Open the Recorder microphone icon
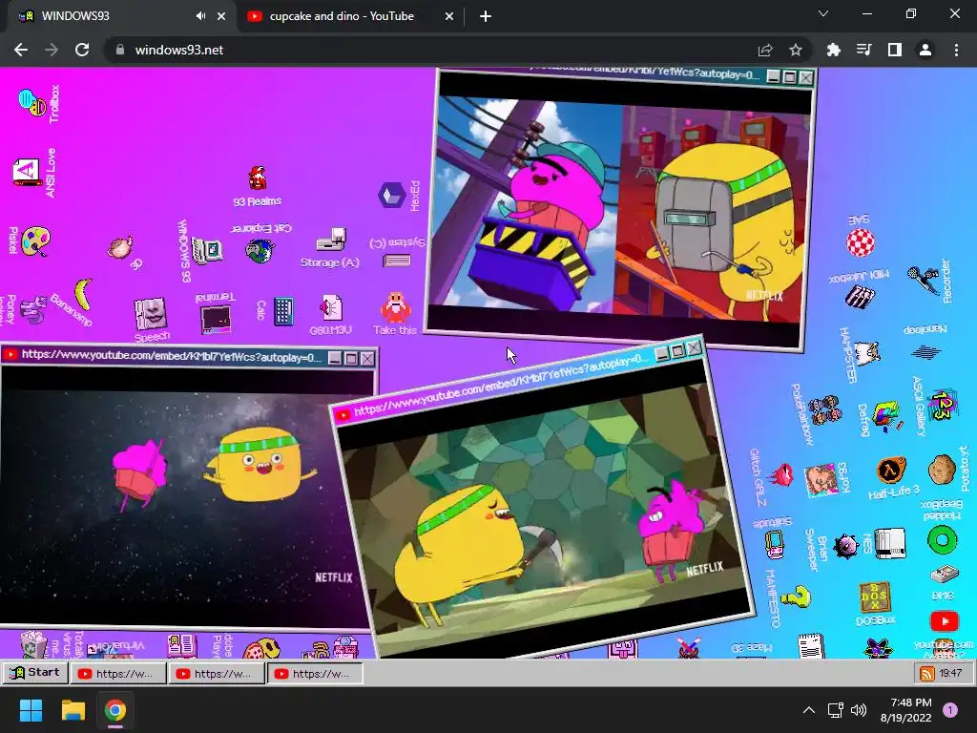 (x=923, y=280)
